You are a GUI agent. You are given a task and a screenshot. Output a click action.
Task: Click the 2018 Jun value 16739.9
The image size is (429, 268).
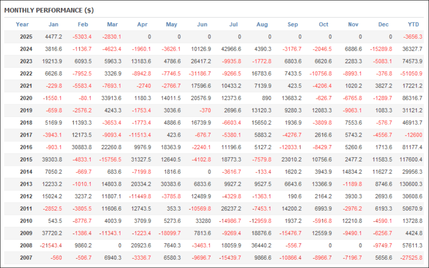pyautogui.click(x=201, y=123)
